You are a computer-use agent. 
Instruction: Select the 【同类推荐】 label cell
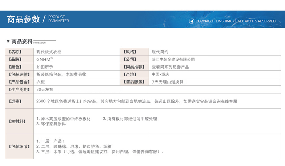coord(134,67)
